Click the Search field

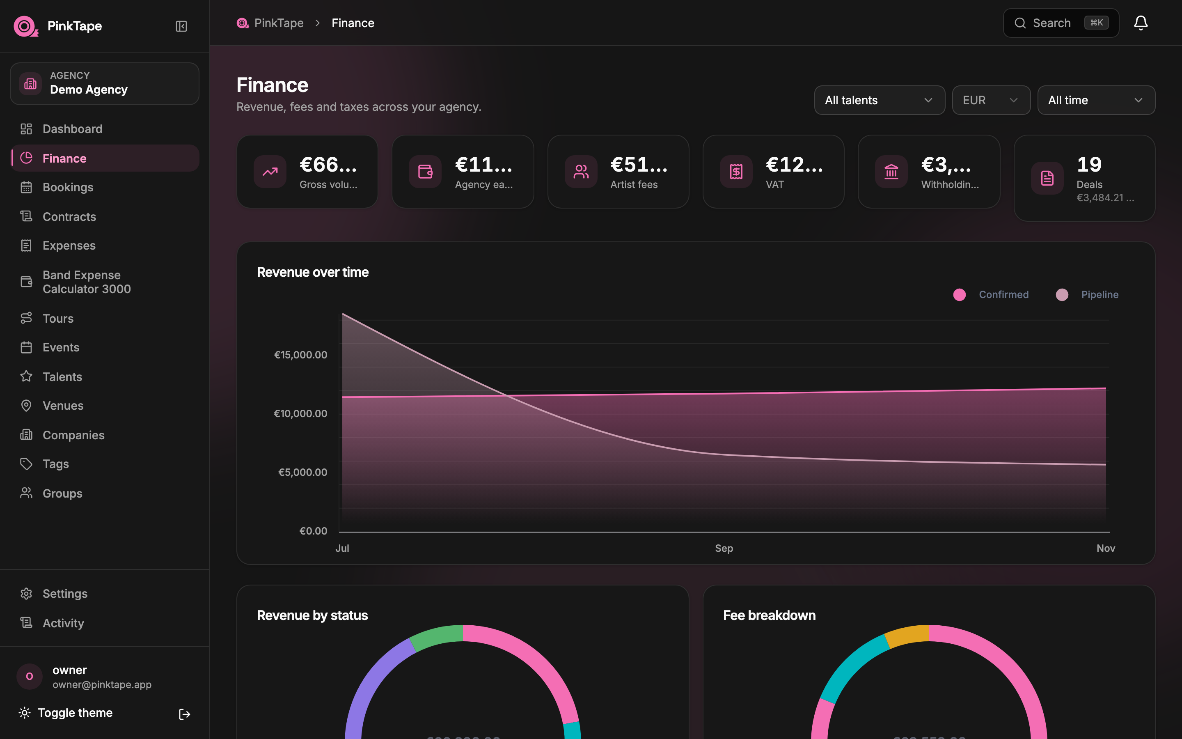(x=1061, y=23)
